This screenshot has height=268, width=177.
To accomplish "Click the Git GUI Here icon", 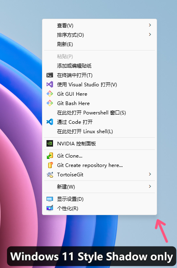I will point(50,94).
